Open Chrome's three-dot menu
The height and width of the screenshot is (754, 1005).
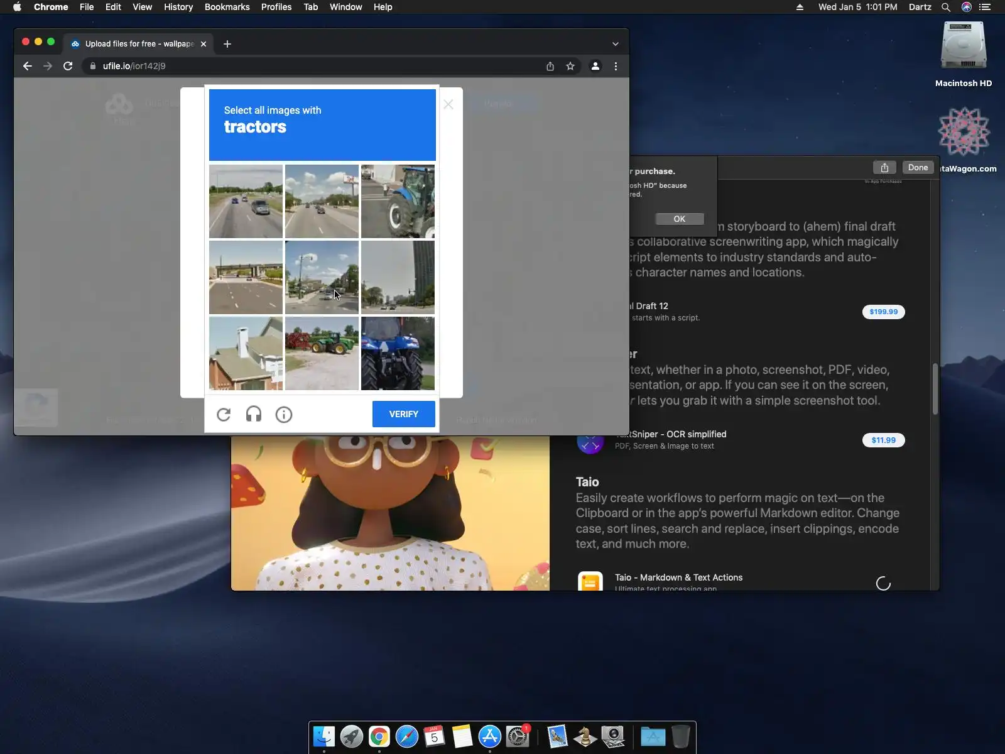tap(616, 66)
